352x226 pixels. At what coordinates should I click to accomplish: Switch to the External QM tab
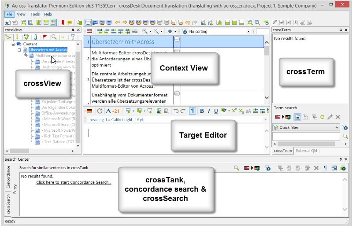tap(306, 151)
